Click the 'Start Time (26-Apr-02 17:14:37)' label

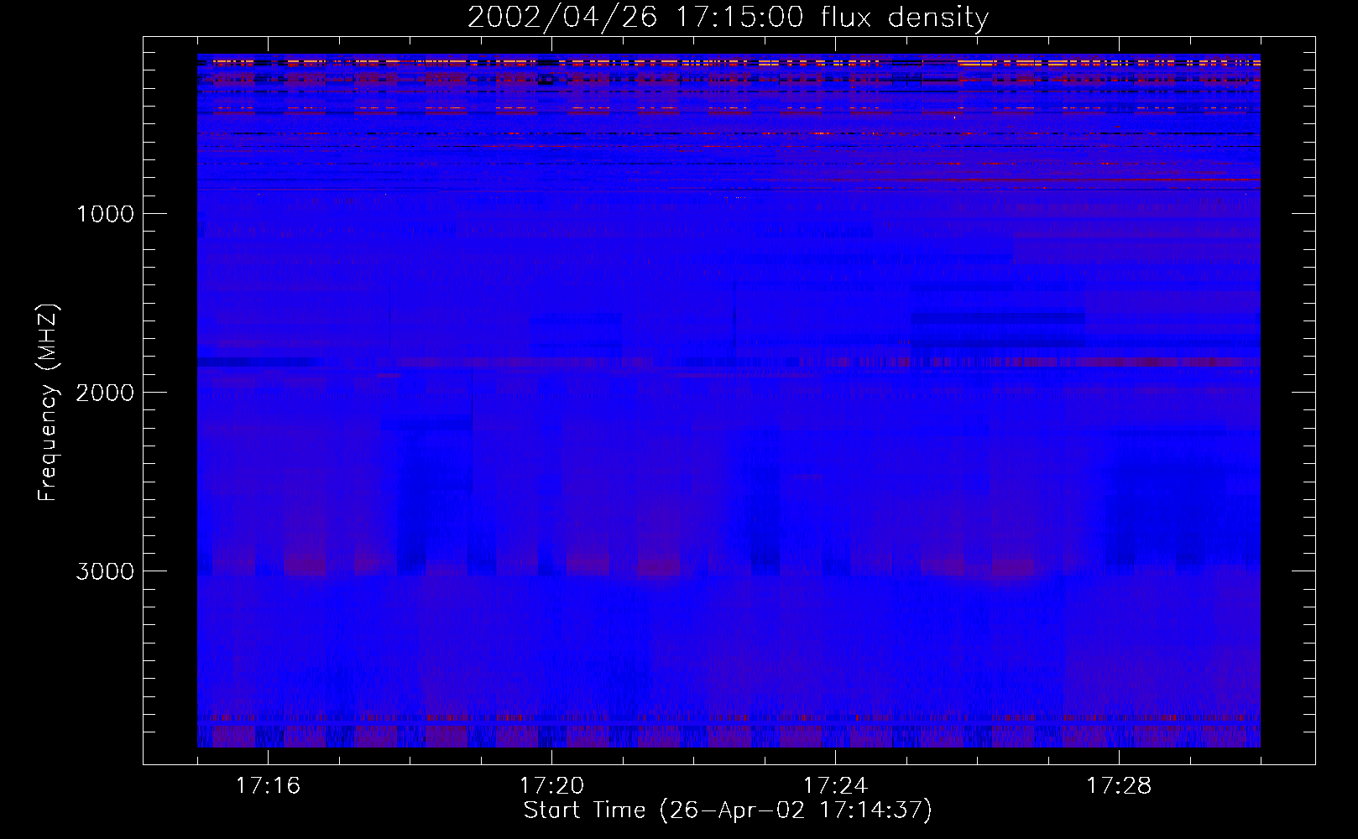pos(728,810)
